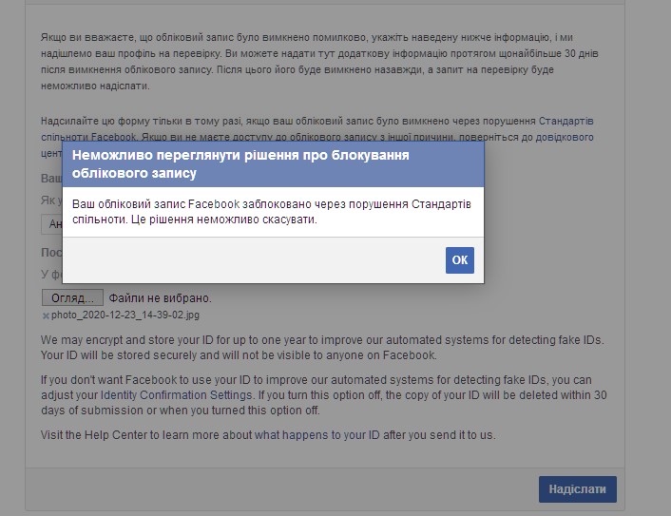The width and height of the screenshot is (671, 516).
Task: Click the "Файли не вибрано" file status text
Action: 153,297
